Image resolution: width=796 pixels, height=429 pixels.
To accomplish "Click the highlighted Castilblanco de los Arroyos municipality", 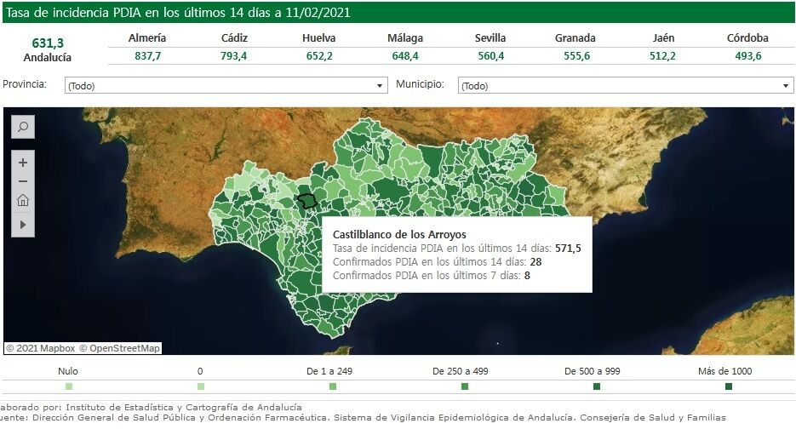I will (x=307, y=202).
